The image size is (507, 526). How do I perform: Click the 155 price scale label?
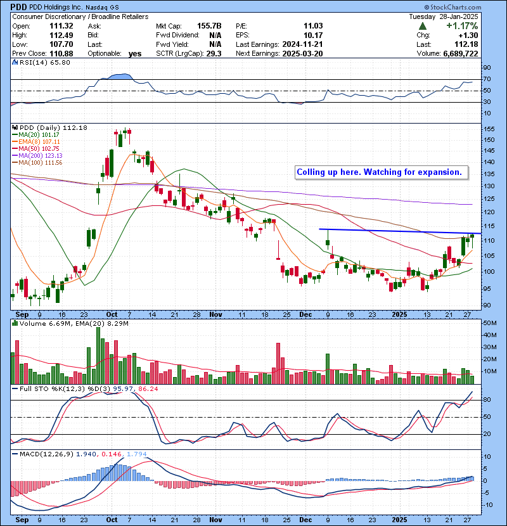489,129
